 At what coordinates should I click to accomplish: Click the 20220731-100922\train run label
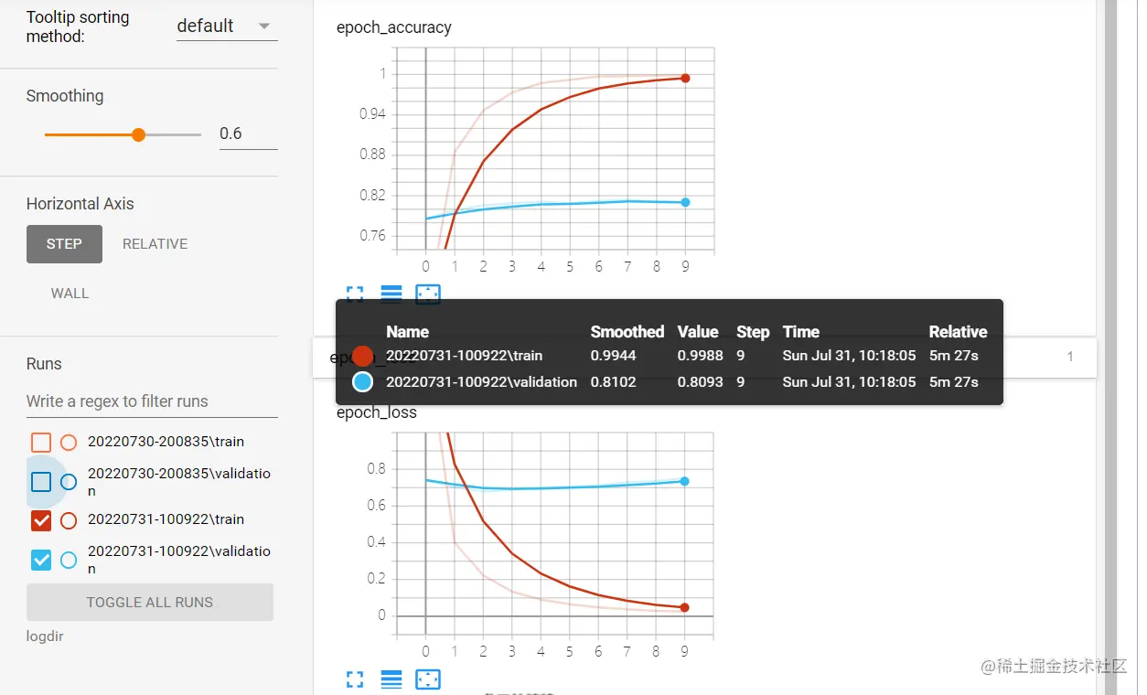click(166, 519)
